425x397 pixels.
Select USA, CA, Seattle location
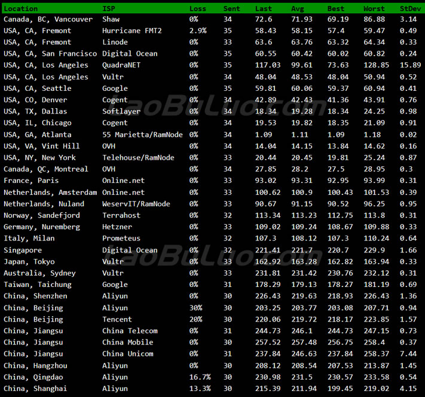tap(38, 88)
